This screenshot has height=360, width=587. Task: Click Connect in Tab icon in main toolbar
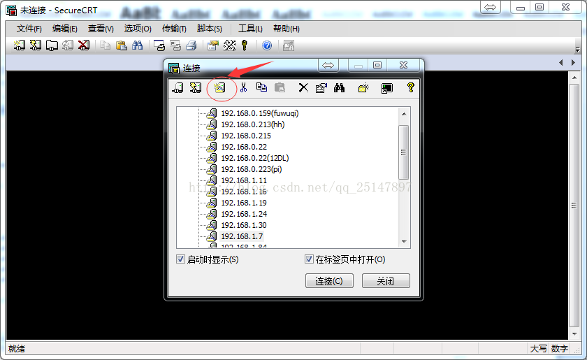[52, 45]
